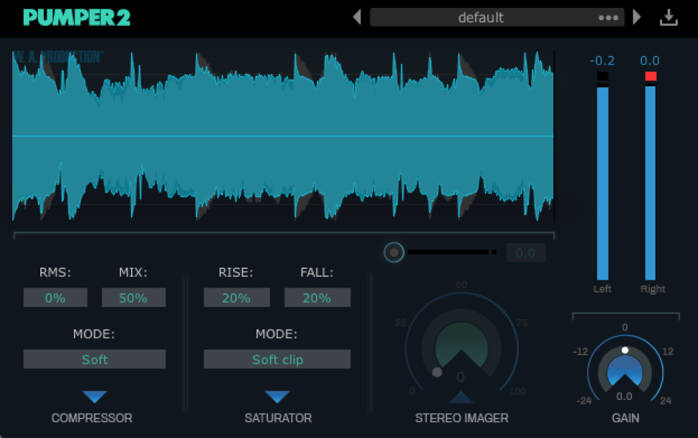Click the waveform display
The width and height of the screenshot is (698, 438).
pyautogui.click(x=283, y=136)
